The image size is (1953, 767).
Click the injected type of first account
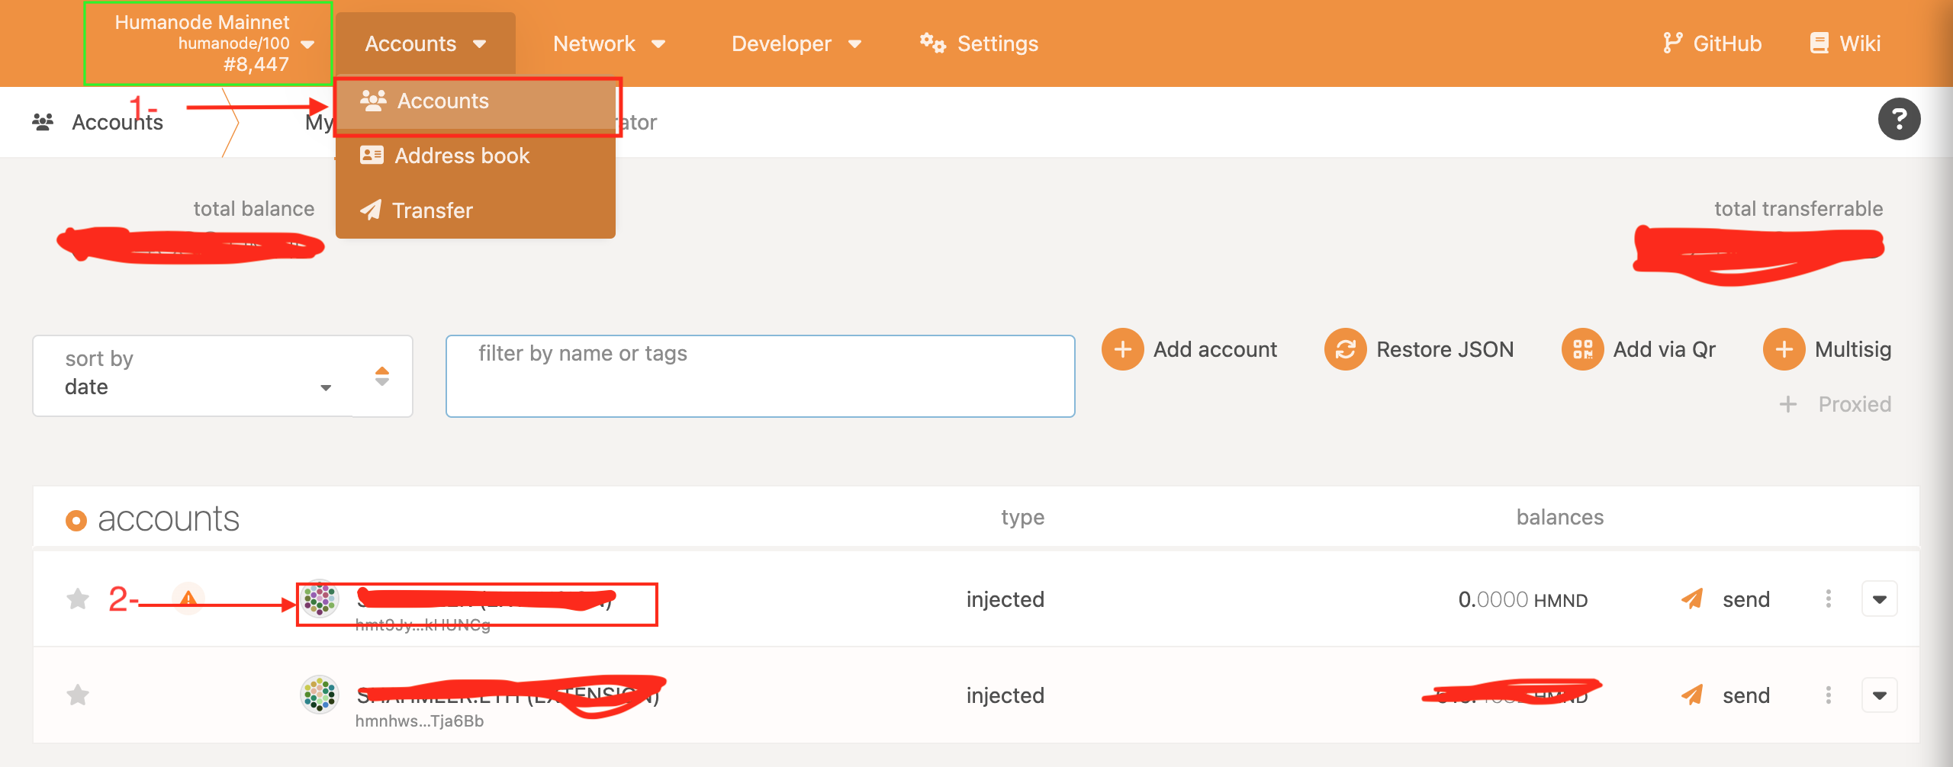tap(1005, 600)
